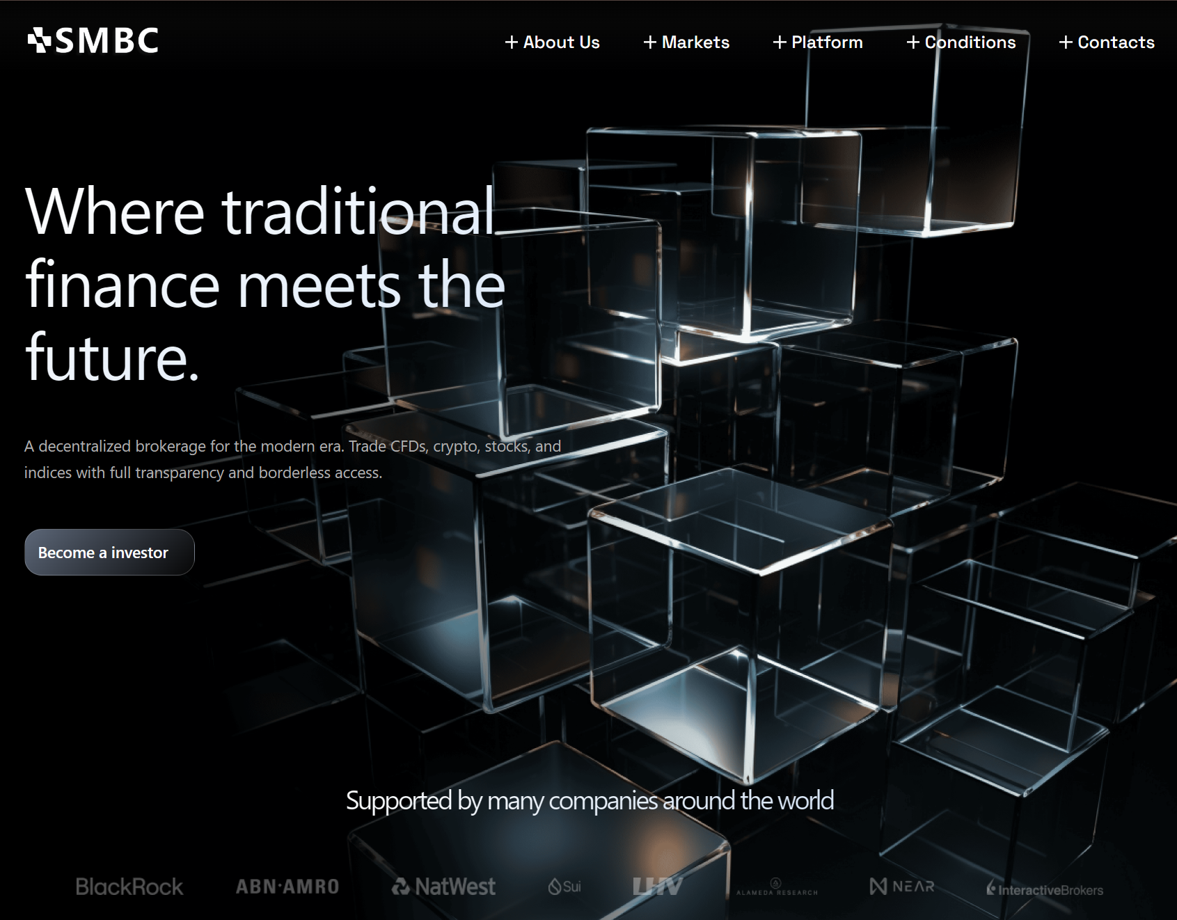Click "Supported by many companies around the world" heading
Viewport: 1177px width, 920px height.
click(x=590, y=801)
